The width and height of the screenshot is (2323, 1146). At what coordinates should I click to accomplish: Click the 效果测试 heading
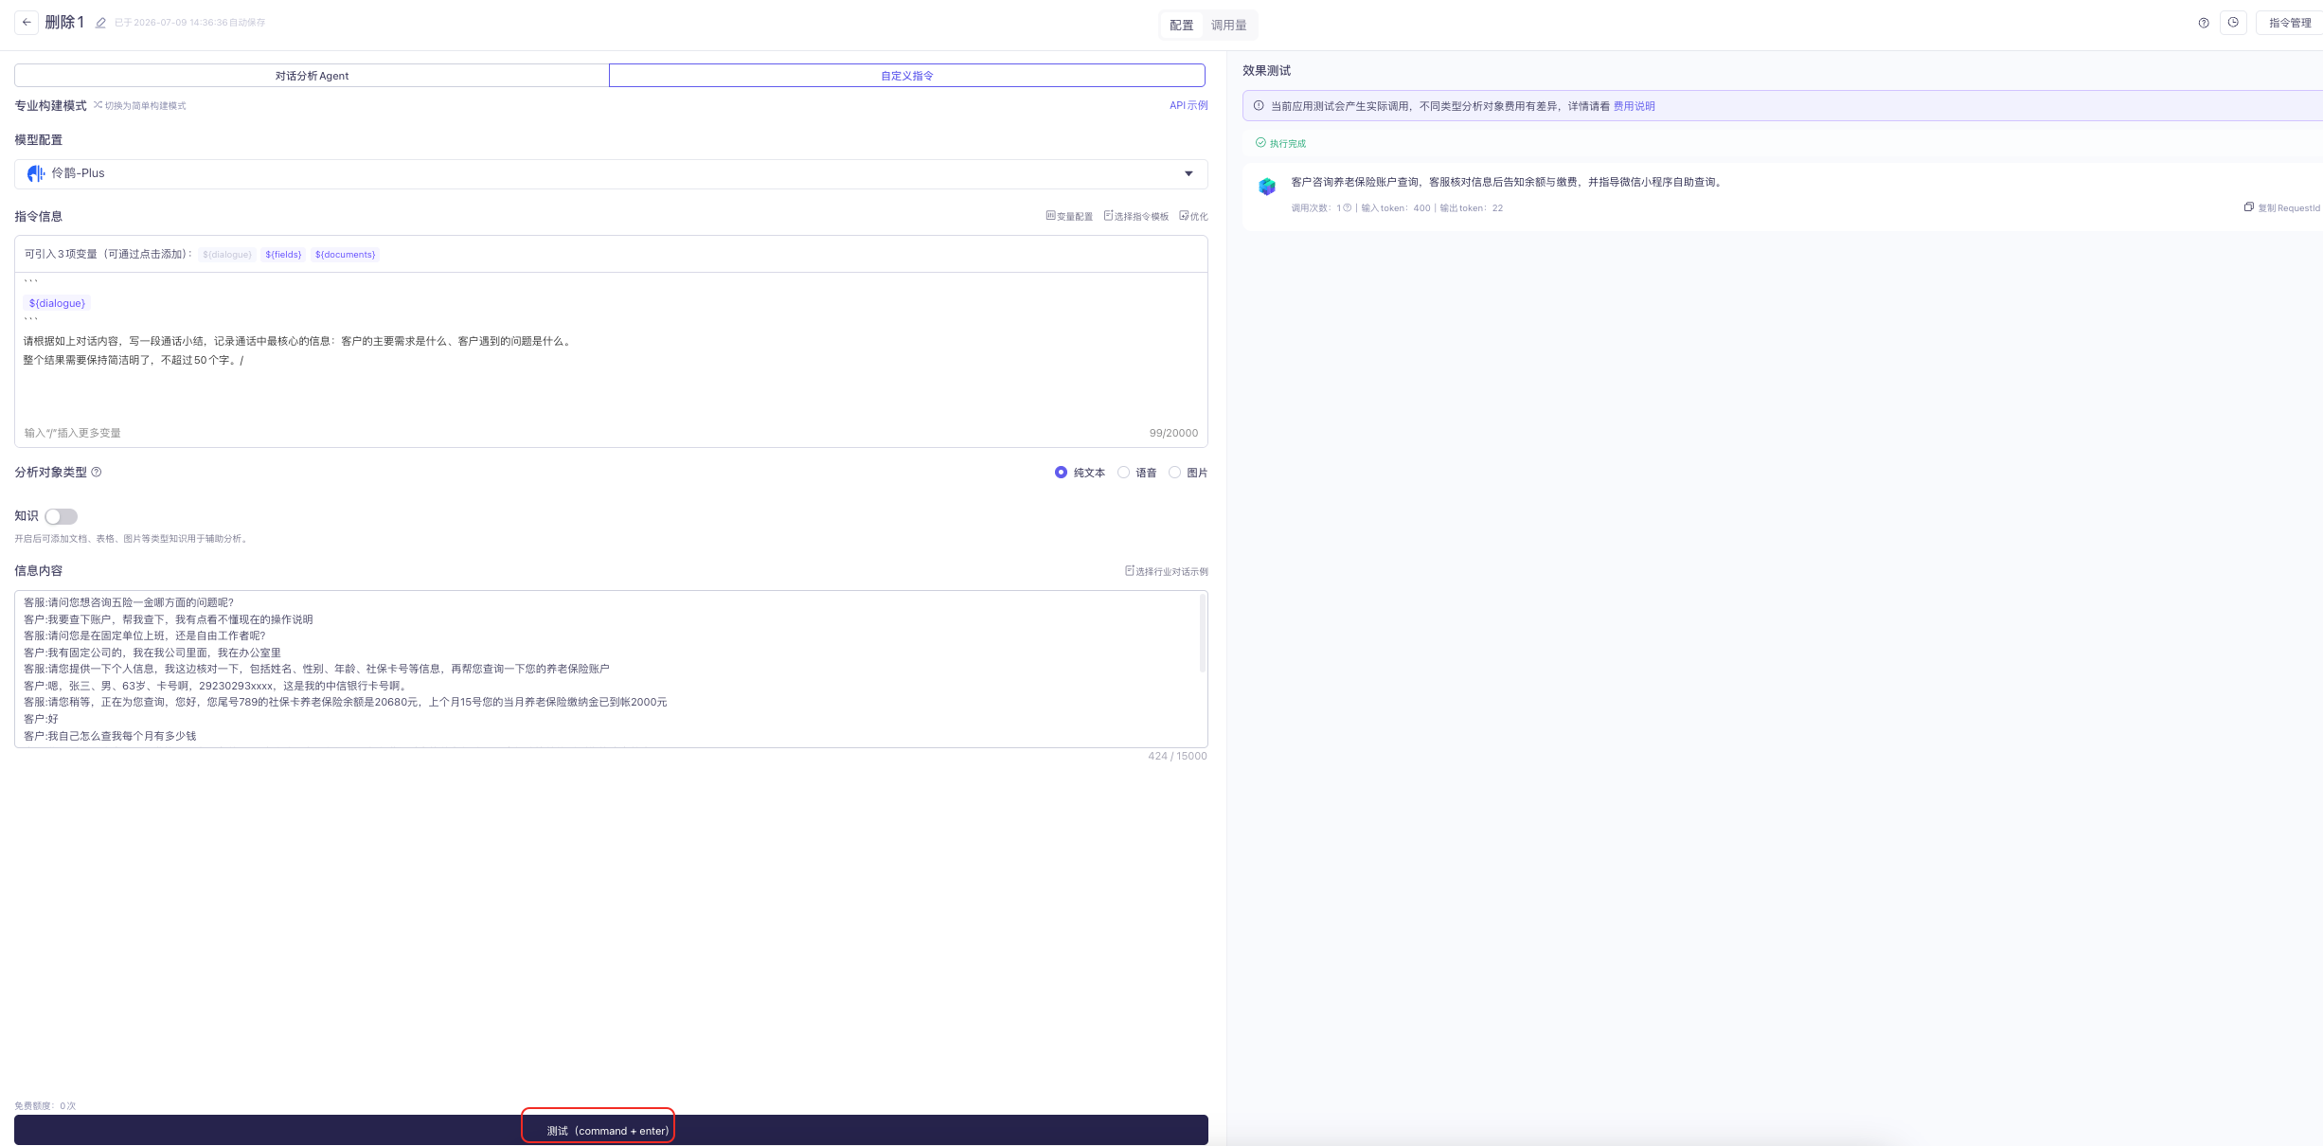tap(1266, 71)
